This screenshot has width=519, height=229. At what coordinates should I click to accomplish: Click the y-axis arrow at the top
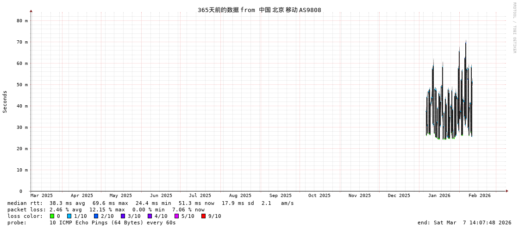[31, 11]
